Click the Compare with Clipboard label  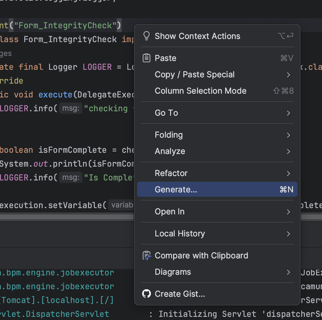(x=201, y=256)
